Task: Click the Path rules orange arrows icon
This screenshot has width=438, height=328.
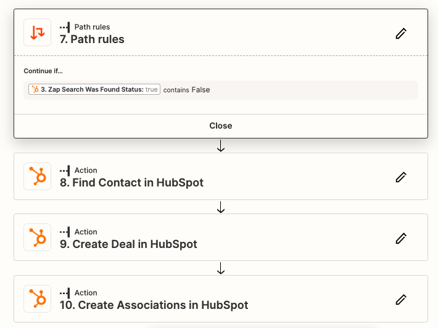Action: pyautogui.click(x=37, y=33)
